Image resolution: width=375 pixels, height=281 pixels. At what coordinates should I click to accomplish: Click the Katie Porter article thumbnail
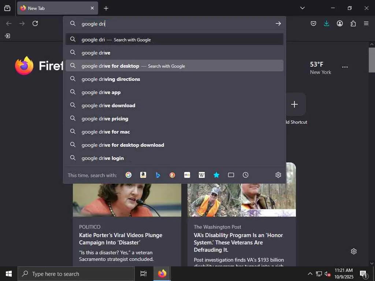tap(127, 200)
